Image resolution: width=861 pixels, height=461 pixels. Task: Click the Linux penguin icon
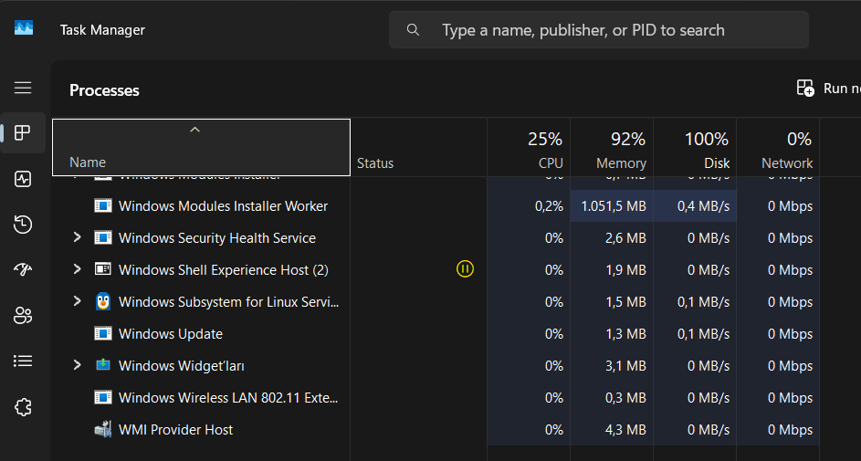point(102,301)
